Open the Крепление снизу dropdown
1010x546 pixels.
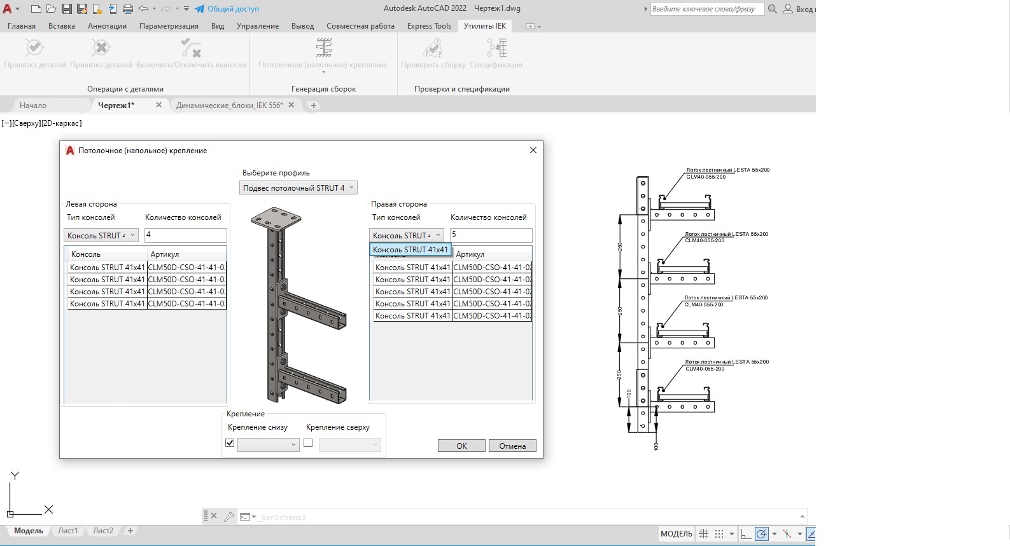(x=268, y=444)
